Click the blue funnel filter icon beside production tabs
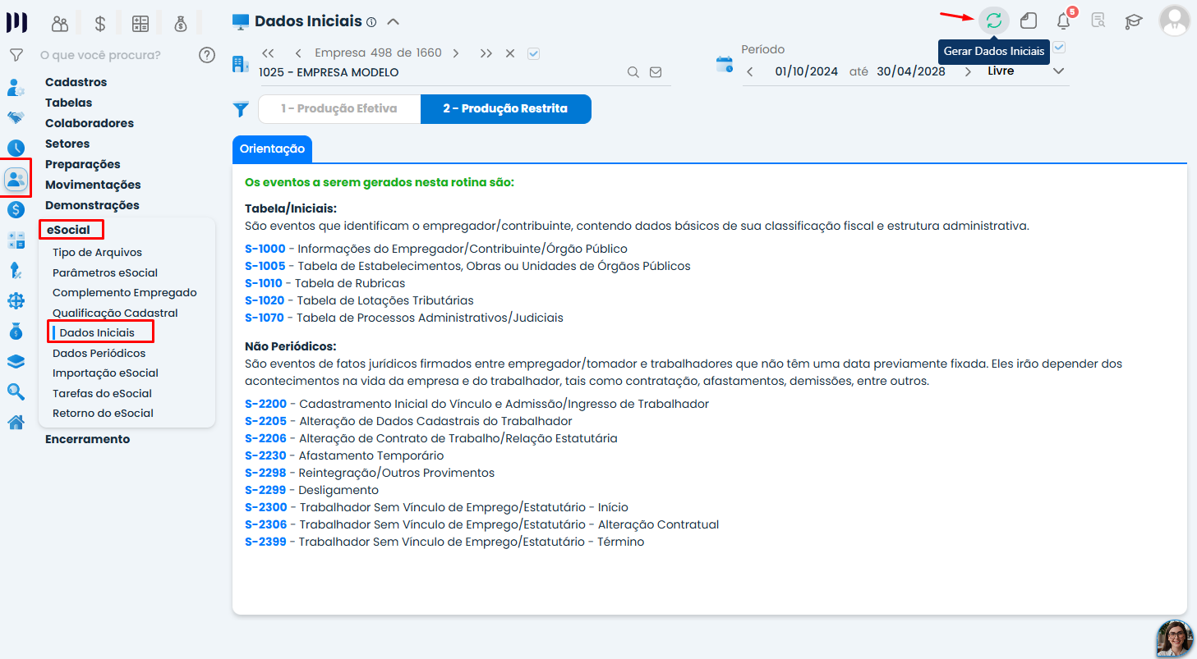The image size is (1197, 659). pos(241,109)
